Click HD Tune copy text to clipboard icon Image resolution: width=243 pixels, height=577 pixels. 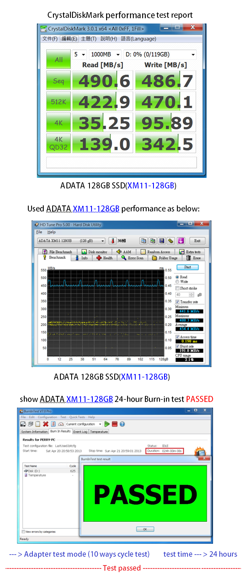(x=143, y=241)
